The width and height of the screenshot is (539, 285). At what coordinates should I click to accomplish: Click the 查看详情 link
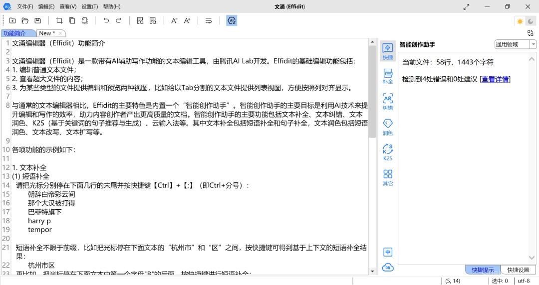[x=495, y=79]
